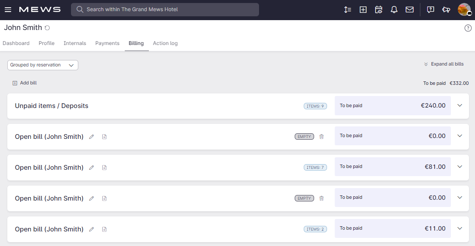
Task: Click the plus square icon in header
Action: click(363, 9)
